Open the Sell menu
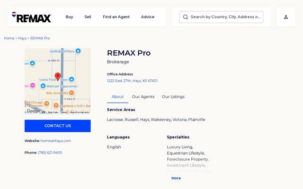The image size is (303, 189). pyautogui.click(x=88, y=17)
